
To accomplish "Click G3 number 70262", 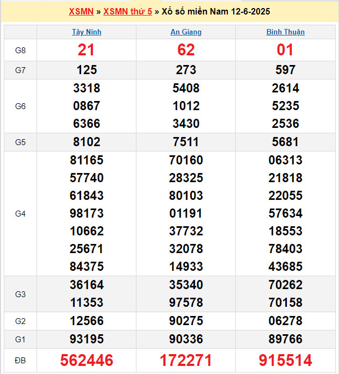I will click(x=285, y=285).
